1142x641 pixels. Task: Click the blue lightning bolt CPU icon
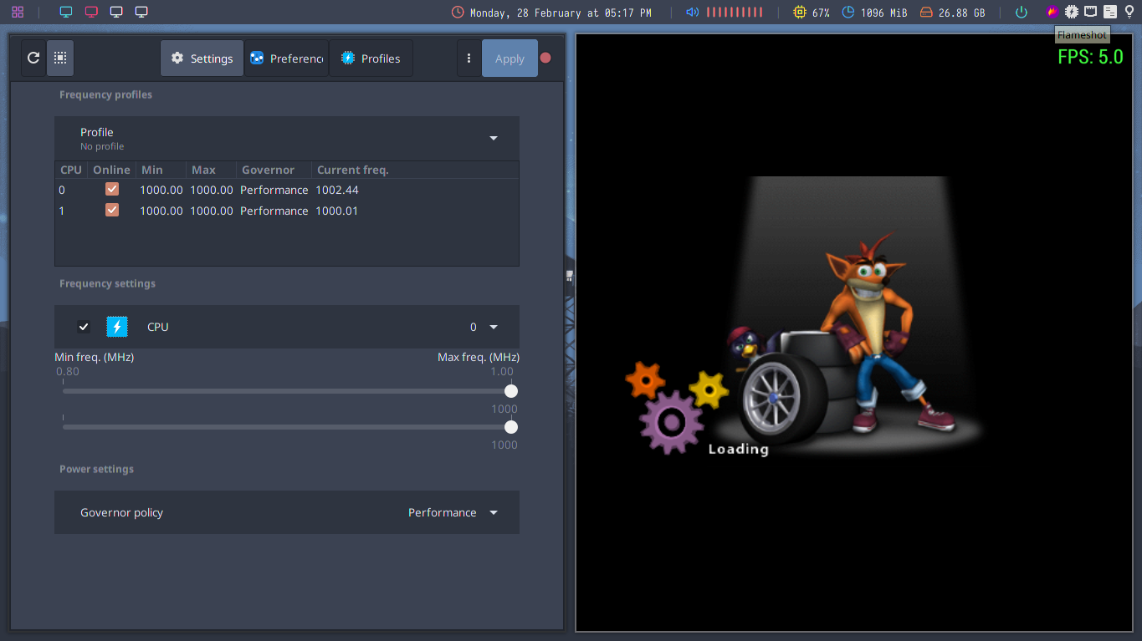pos(117,327)
